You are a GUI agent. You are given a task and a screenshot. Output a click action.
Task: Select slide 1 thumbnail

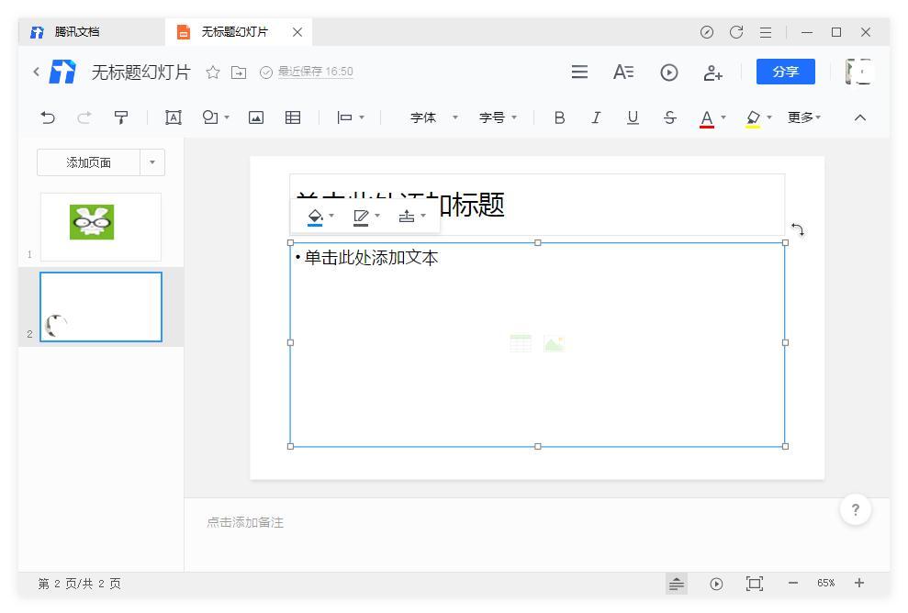point(101,227)
